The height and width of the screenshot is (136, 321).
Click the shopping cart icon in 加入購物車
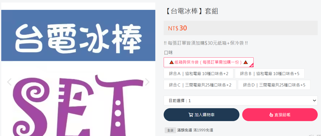[x=191, y=115]
